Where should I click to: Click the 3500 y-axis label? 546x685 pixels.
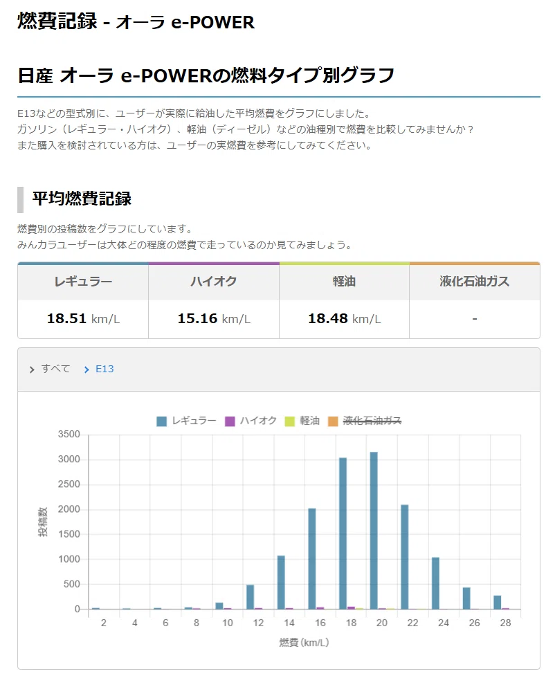pos(69,435)
